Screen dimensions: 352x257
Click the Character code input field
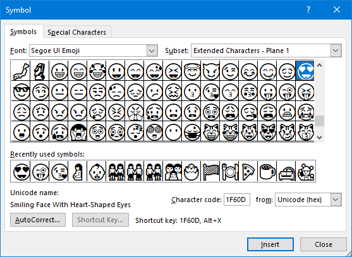click(237, 200)
